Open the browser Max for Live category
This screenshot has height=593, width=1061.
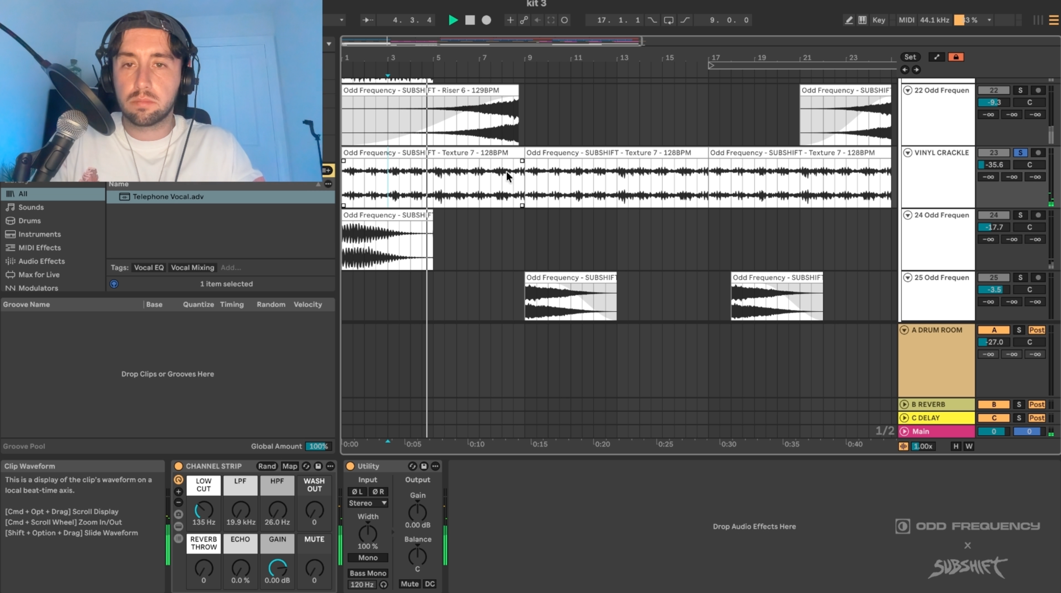(x=39, y=274)
